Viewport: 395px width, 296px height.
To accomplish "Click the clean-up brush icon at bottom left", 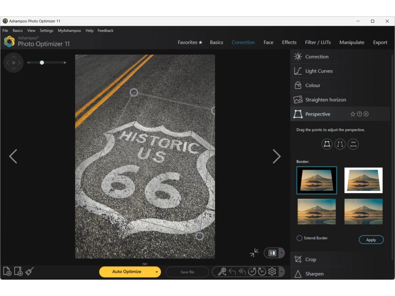I will point(30,271).
